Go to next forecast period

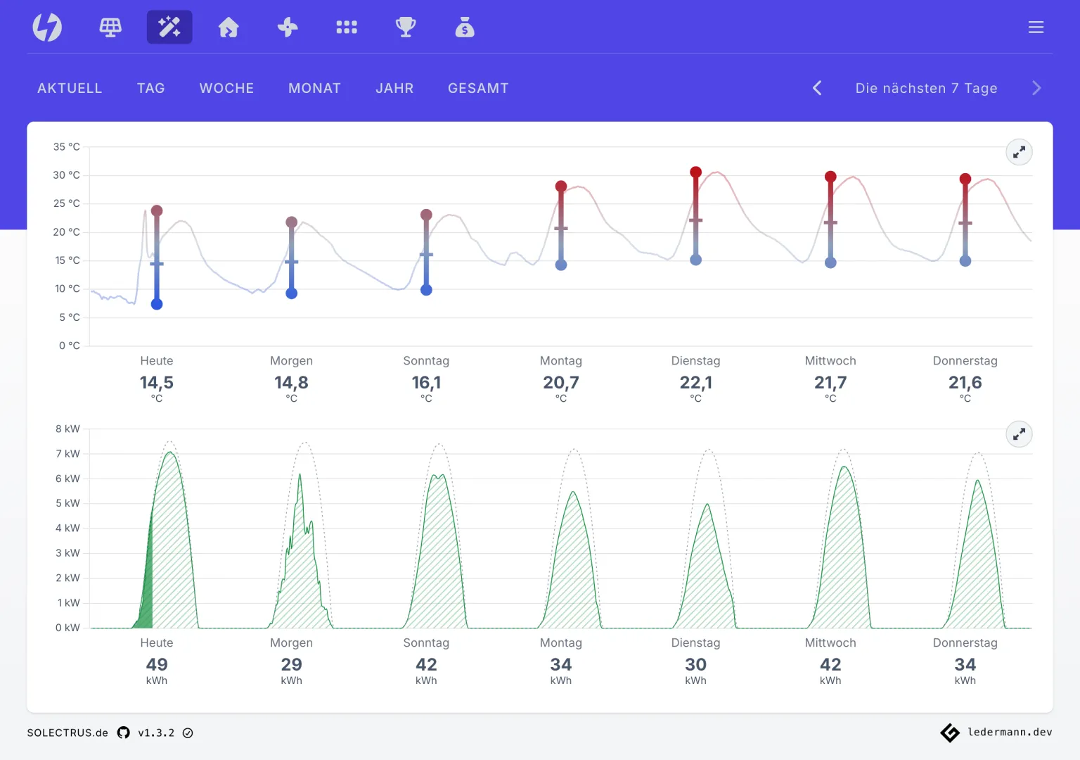(1036, 88)
